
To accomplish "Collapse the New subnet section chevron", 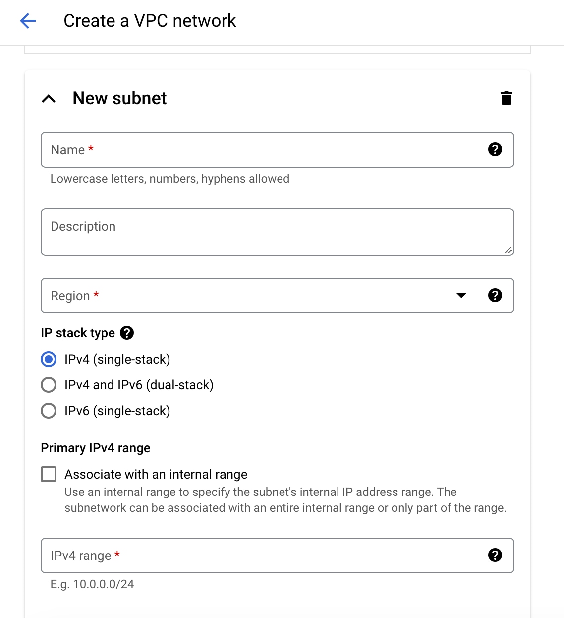I will pyautogui.click(x=49, y=99).
